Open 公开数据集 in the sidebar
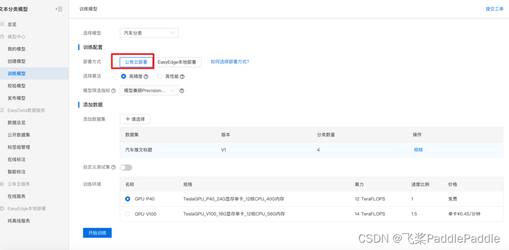Image resolution: width=509 pixels, height=250 pixels. click(x=19, y=135)
